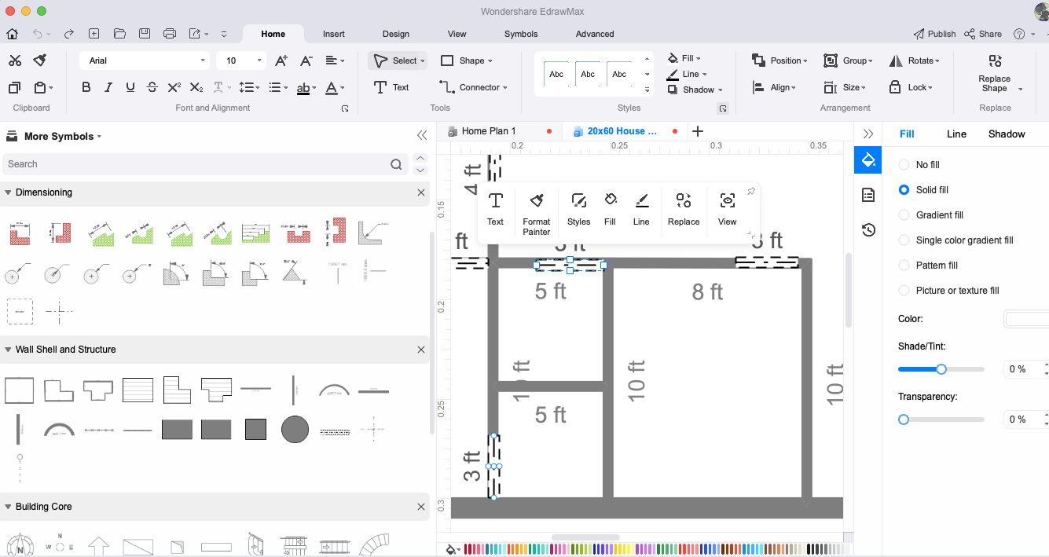Screen dimensions: 1049x557
Task: Select the Pattern fill option
Action: coord(904,266)
